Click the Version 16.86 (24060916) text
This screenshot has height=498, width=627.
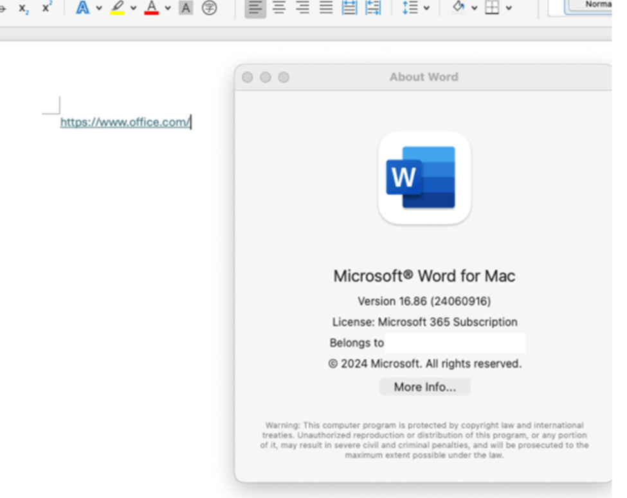pos(424,301)
